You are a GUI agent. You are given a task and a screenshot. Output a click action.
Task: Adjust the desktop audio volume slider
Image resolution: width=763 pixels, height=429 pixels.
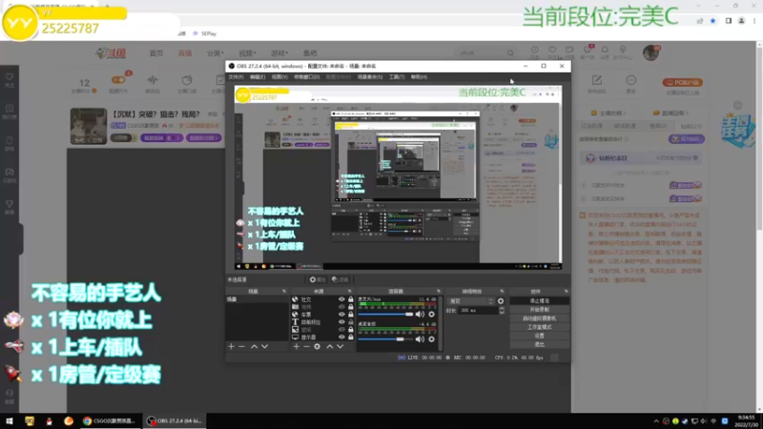pyautogui.click(x=385, y=339)
